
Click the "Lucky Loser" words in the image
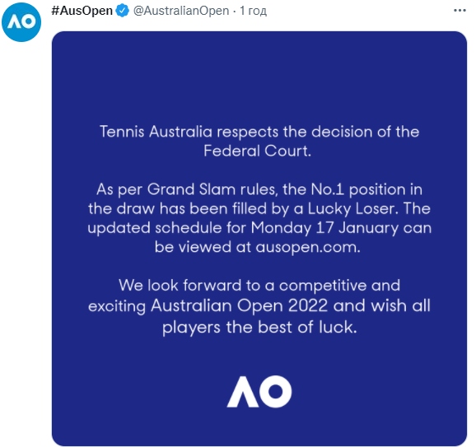click(x=352, y=209)
